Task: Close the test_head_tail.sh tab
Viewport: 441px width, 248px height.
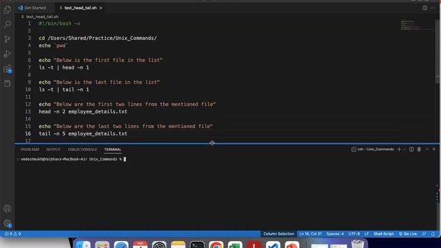Action: (x=101, y=8)
